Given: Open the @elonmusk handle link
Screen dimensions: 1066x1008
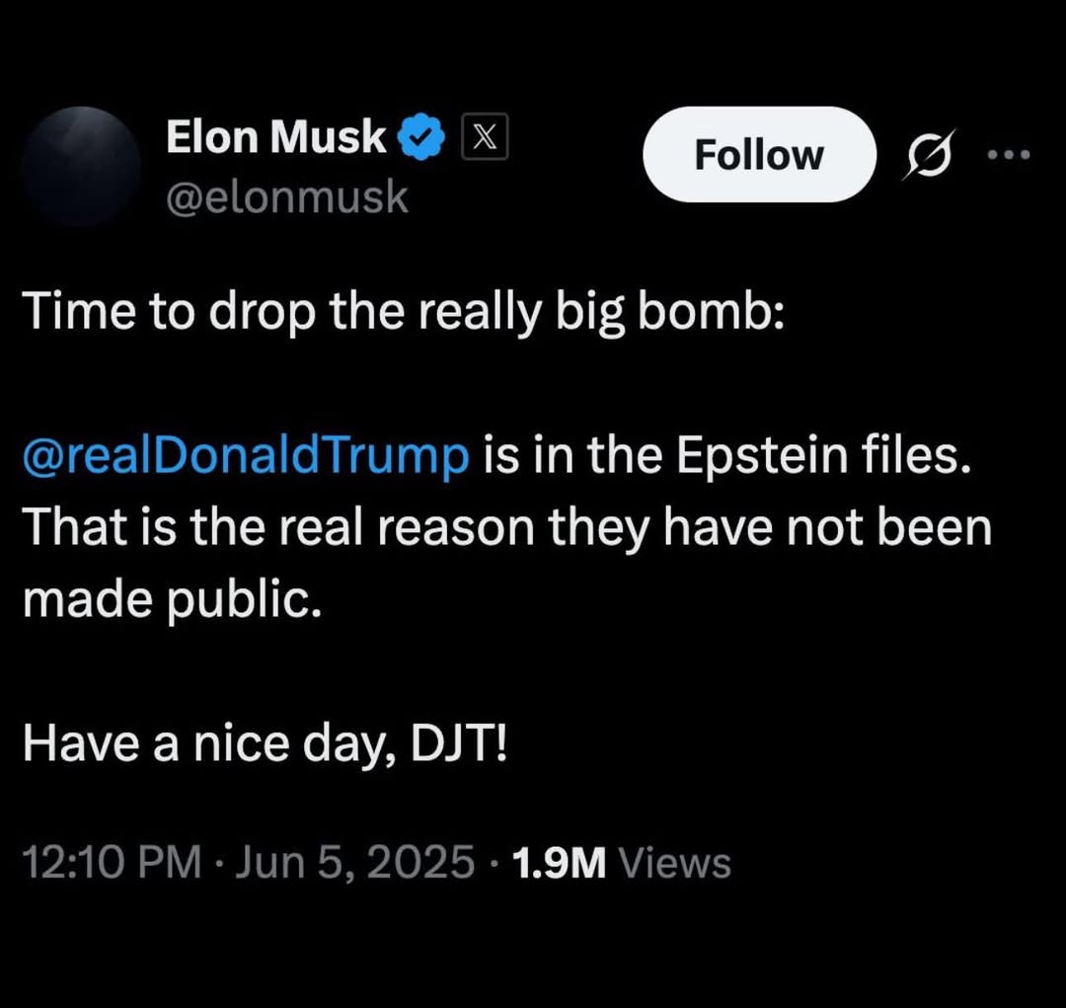Looking at the screenshot, I should [287, 197].
